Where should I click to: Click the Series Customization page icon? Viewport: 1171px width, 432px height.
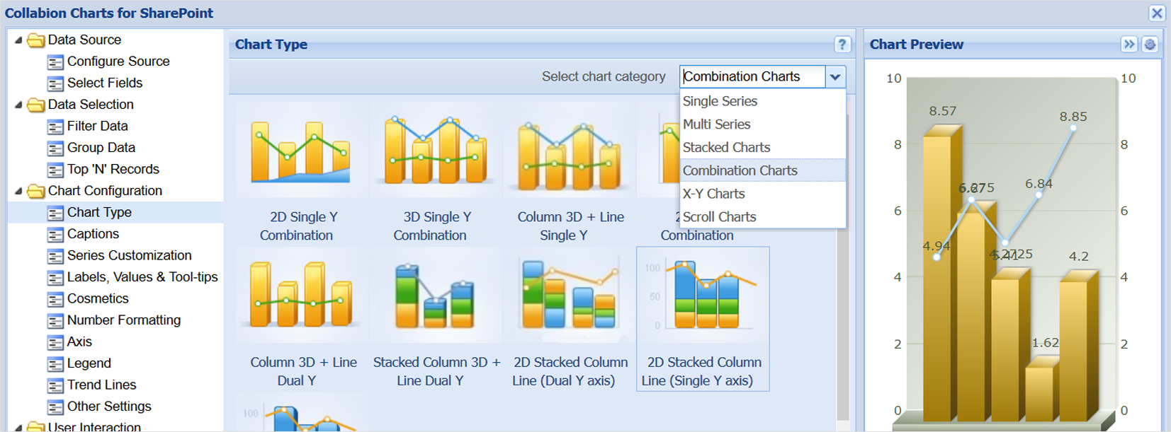coord(55,256)
